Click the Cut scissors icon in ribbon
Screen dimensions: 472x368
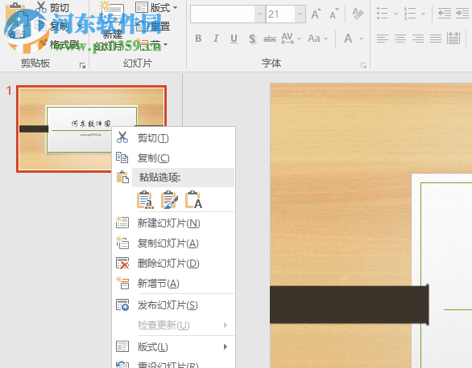tap(41, 7)
